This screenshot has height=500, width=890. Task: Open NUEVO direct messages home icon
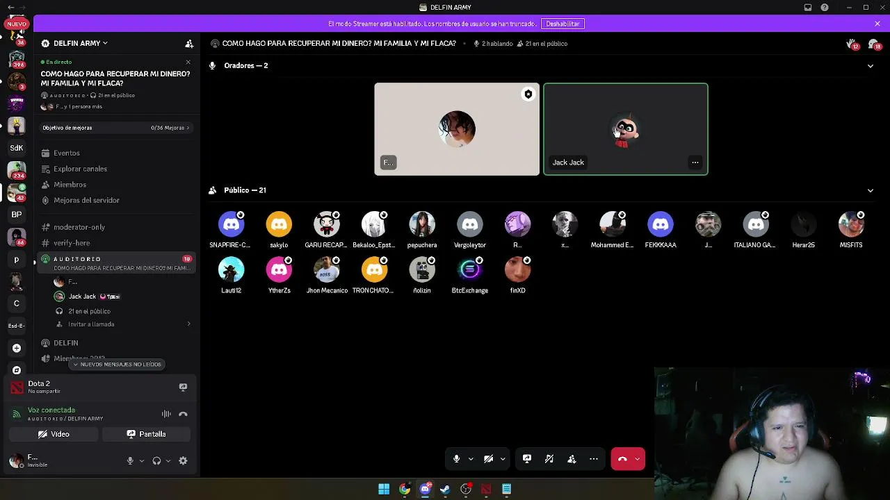point(17,24)
